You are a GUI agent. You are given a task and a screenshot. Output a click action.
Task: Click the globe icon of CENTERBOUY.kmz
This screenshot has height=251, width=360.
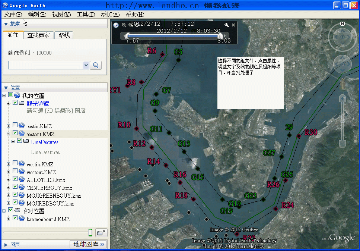pyautogui.click(x=22, y=187)
